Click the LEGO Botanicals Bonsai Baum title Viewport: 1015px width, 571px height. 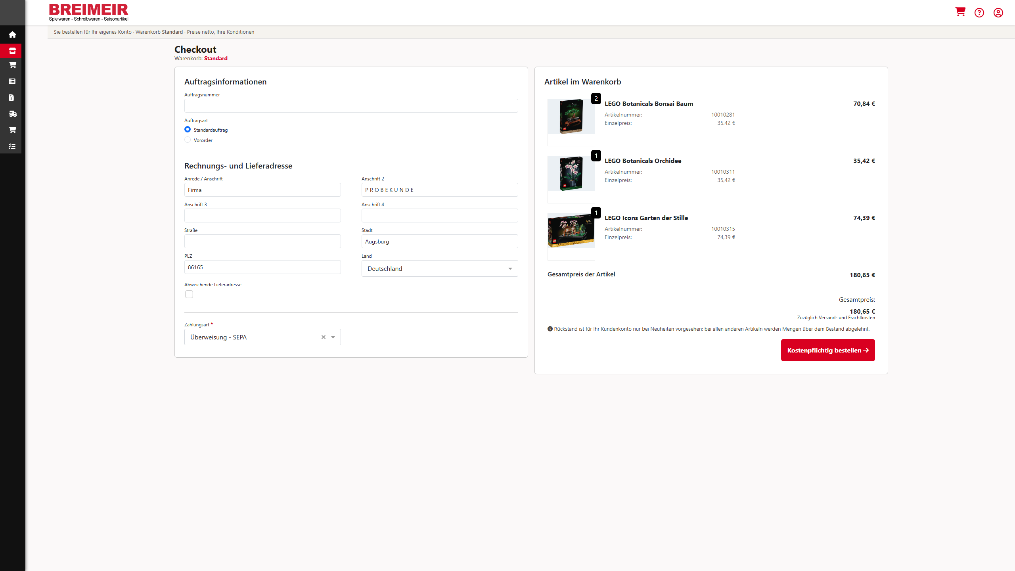click(x=649, y=103)
